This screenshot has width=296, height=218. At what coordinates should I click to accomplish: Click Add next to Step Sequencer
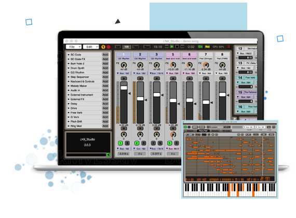[x=105, y=77]
